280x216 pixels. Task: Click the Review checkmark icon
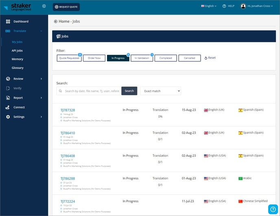[x=8, y=79]
